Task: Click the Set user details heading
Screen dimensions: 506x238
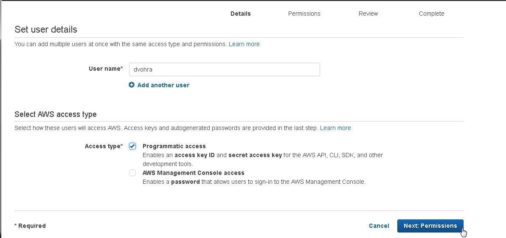Action: point(46,29)
